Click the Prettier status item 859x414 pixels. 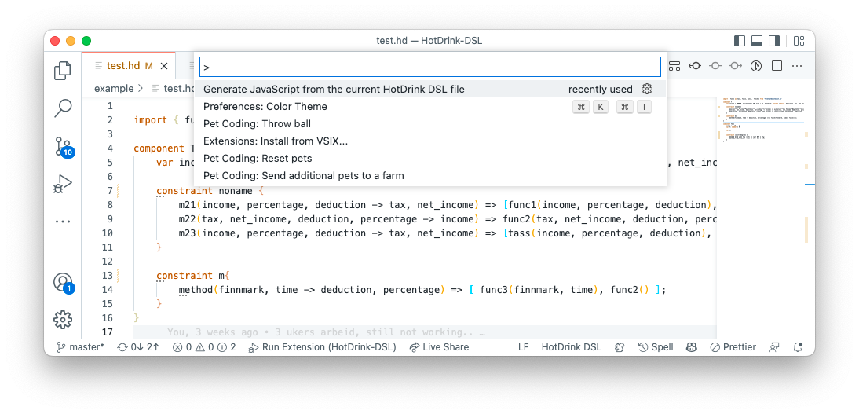(733, 347)
